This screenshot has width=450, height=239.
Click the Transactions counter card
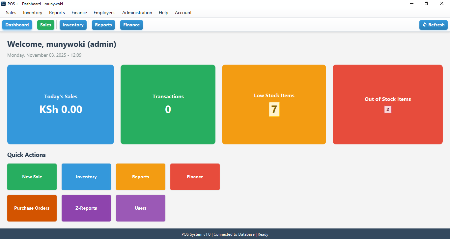168,104
